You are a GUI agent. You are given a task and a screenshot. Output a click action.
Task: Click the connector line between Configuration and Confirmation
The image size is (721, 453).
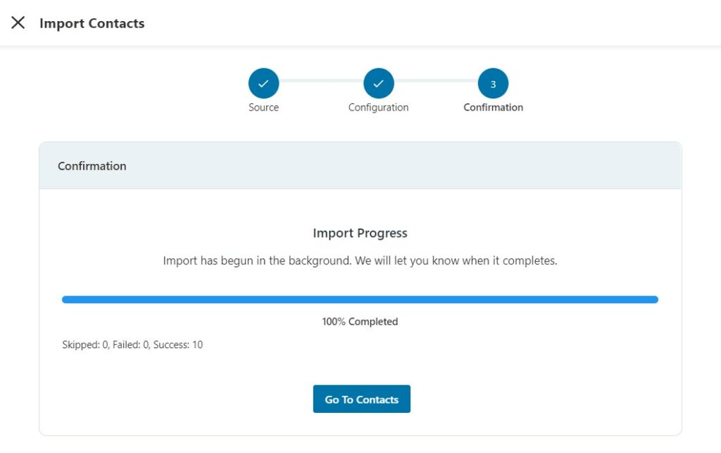tap(436, 80)
